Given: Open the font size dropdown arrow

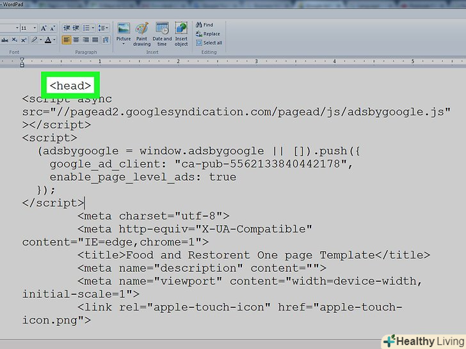Looking at the screenshot, I should [35, 28].
